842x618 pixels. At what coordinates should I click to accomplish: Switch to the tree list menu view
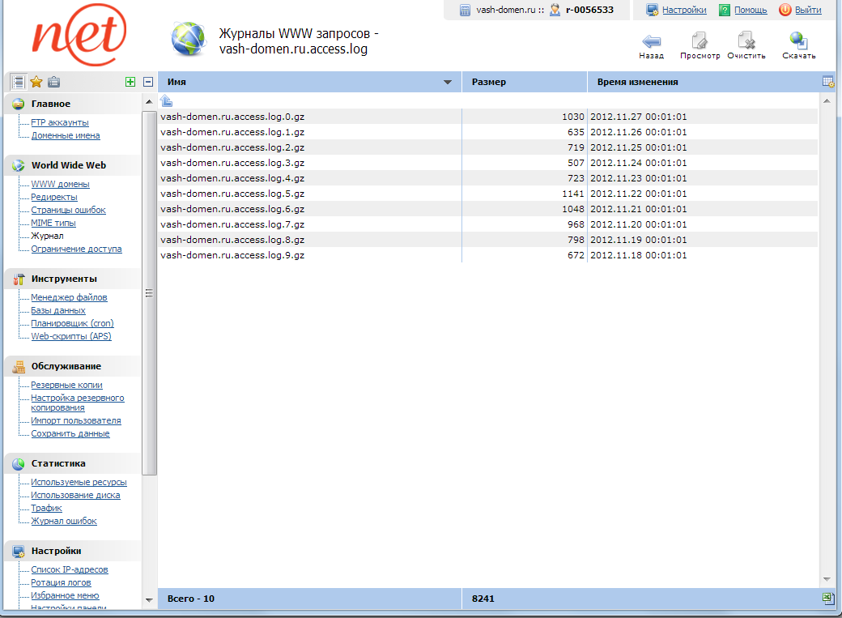(x=18, y=82)
